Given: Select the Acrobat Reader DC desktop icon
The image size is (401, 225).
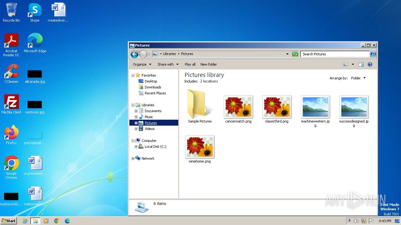Looking at the screenshot, I should pos(11,45).
